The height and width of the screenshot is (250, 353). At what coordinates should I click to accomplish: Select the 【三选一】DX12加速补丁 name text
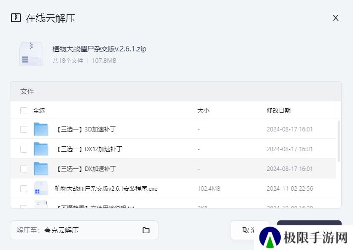click(89, 149)
